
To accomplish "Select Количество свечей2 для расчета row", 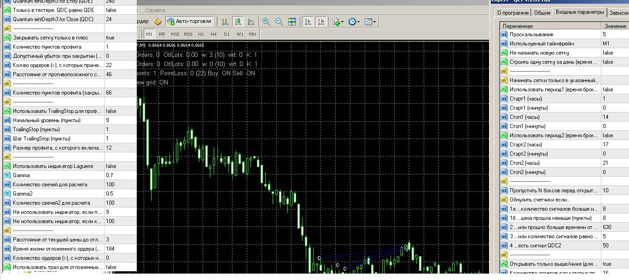I will click(70, 203).
